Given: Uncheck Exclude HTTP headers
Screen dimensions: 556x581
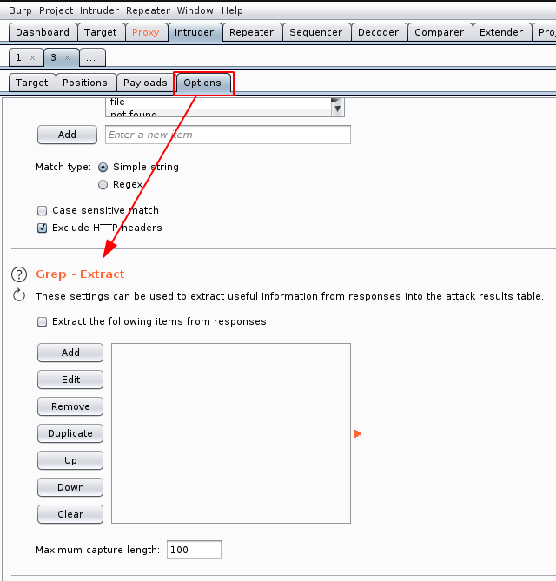Looking at the screenshot, I should pyautogui.click(x=43, y=228).
